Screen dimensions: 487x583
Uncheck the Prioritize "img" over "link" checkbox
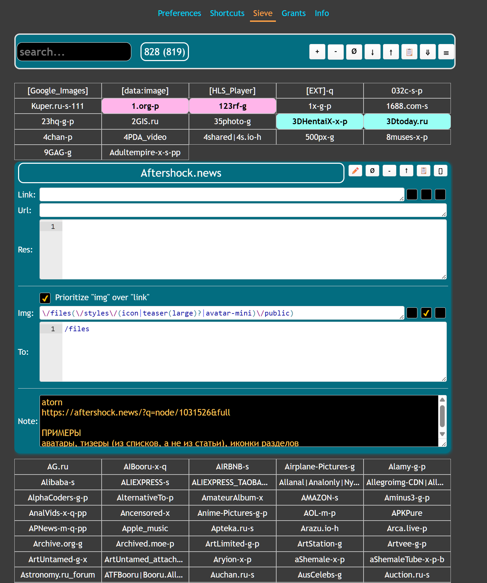click(x=45, y=298)
